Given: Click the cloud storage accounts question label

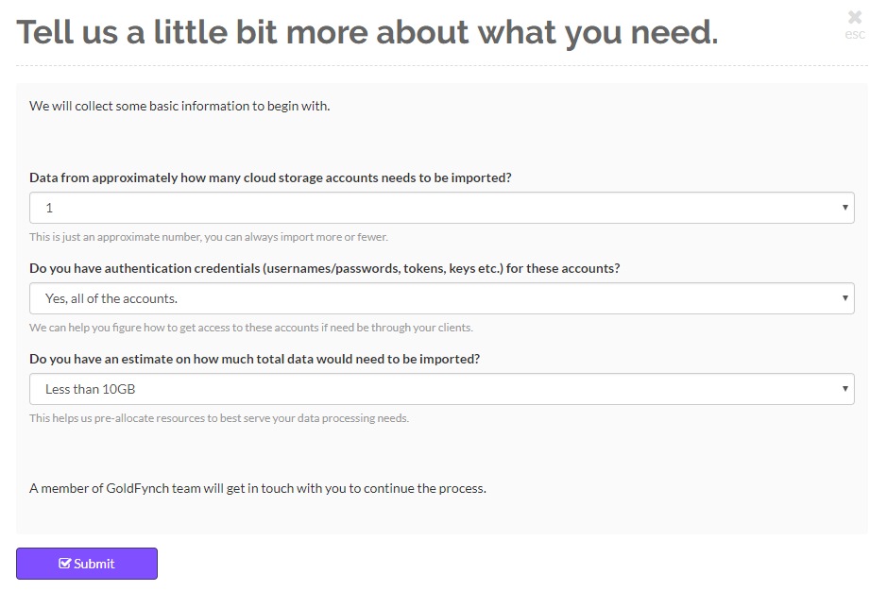Looking at the screenshot, I should pyautogui.click(x=270, y=177).
